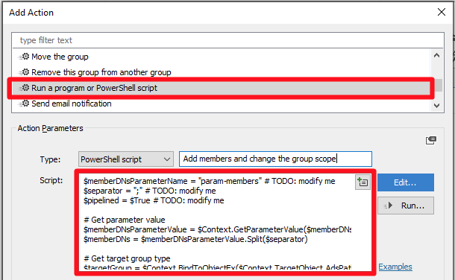This screenshot has width=455, height=280.
Task: Open the Type dropdown set to PowerShell script
Action: 126,159
